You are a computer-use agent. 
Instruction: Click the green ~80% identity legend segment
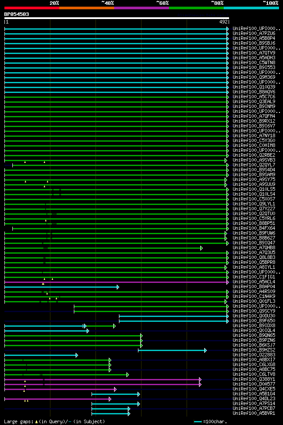tap(196, 8)
